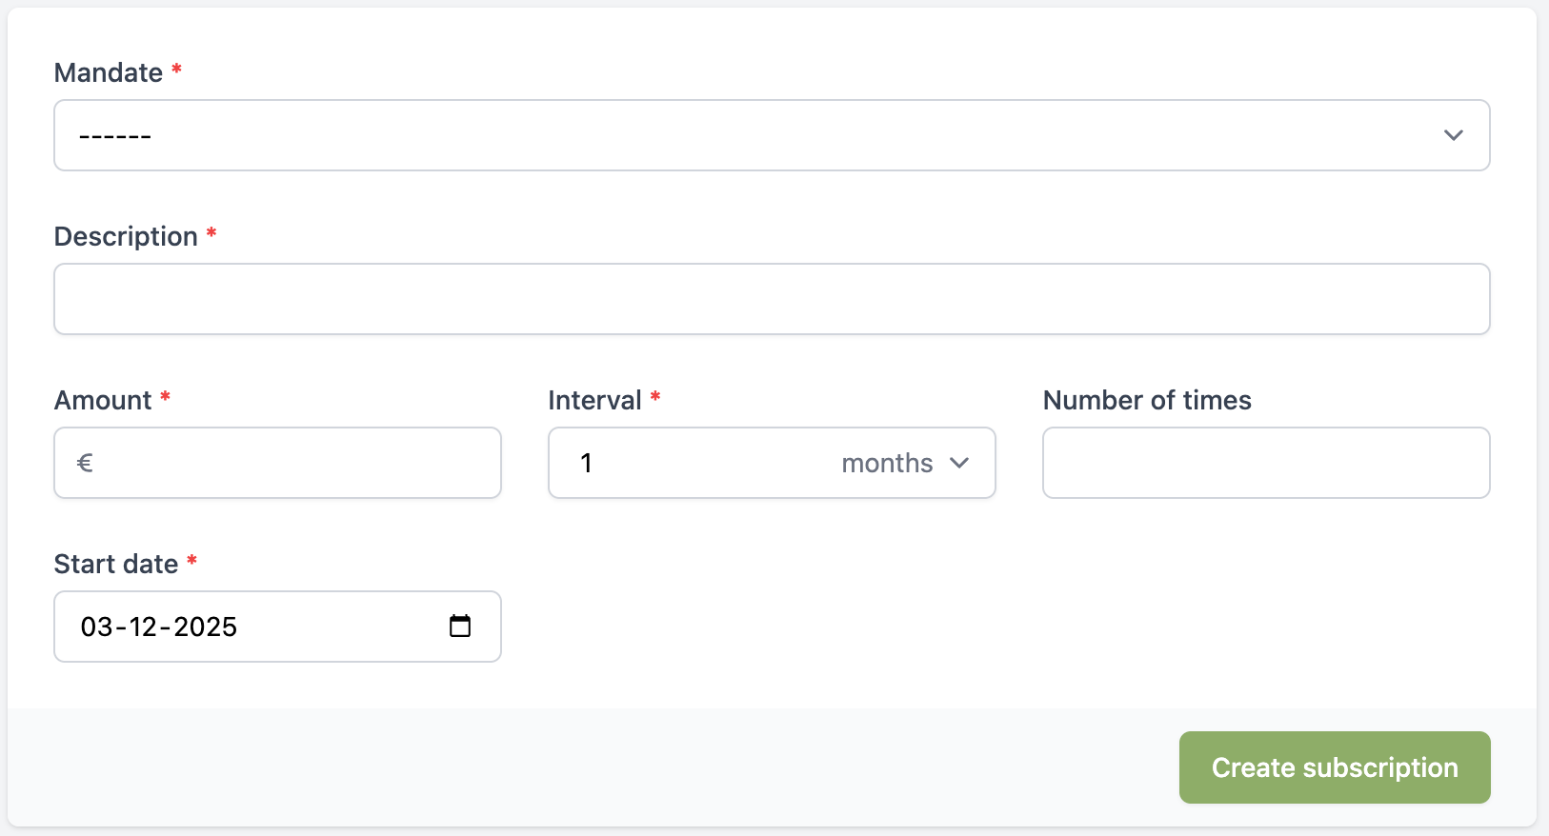Viewport: 1549px width, 836px height.
Task: Click the Start date label
Action: point(116,564)
